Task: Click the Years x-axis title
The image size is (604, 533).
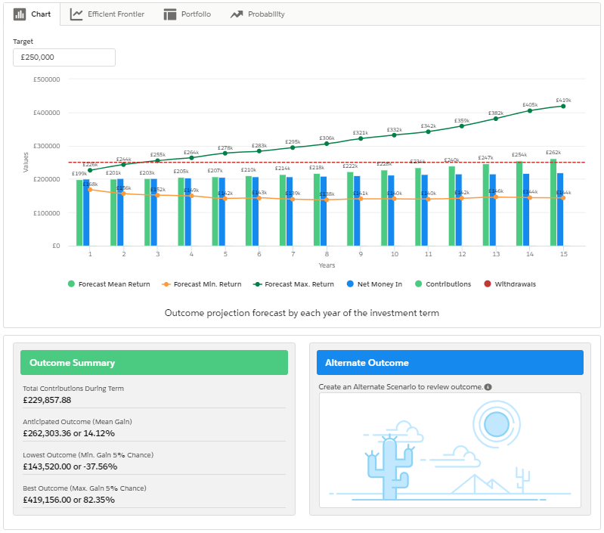Action: [327, 265]
